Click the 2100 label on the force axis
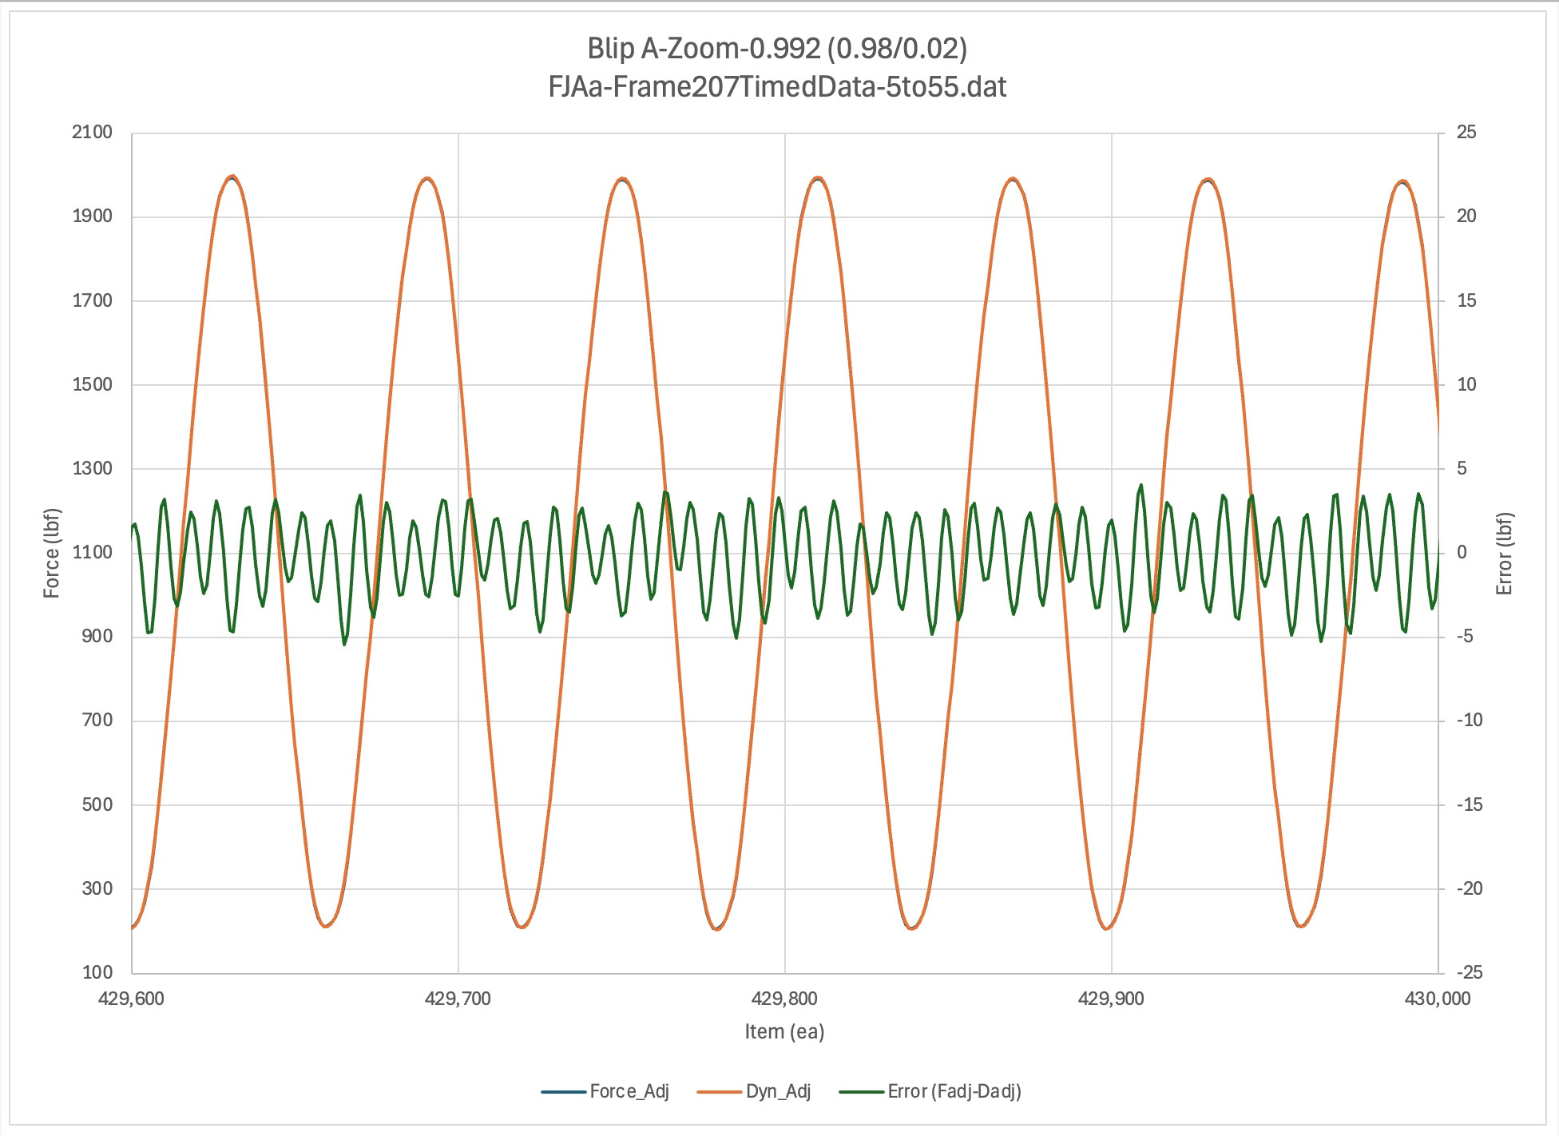Viewport: 1559px width, 1136px height. coord(92,133)
